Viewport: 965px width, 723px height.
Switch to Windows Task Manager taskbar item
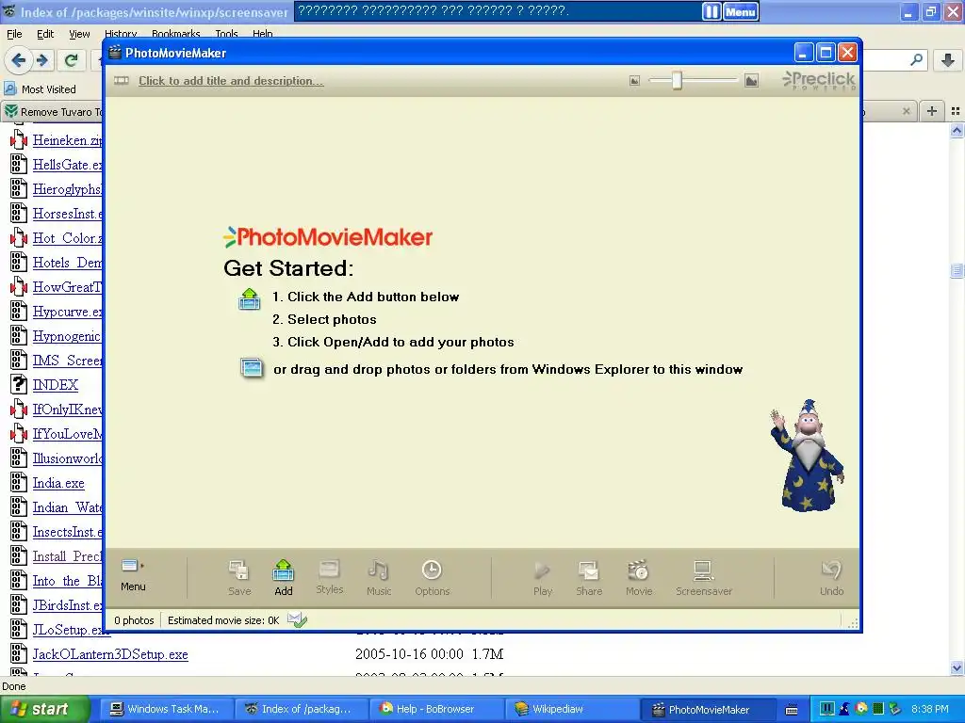166,709
